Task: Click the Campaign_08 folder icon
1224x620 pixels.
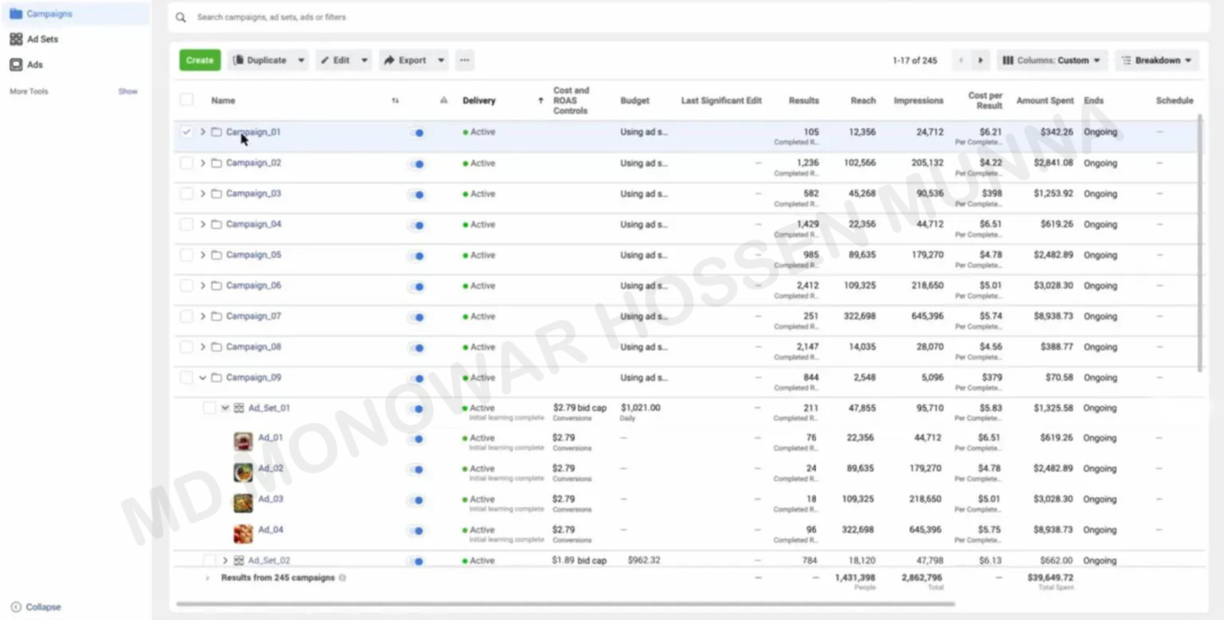Action: tap(216, 347)
